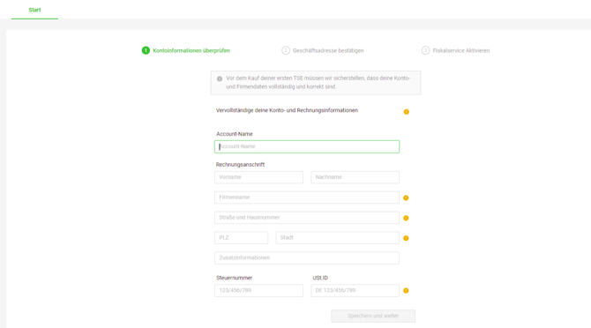Viewport: 591px width, 328px height.
Task: Click the Account-Name label text
Action: point(235,134)
